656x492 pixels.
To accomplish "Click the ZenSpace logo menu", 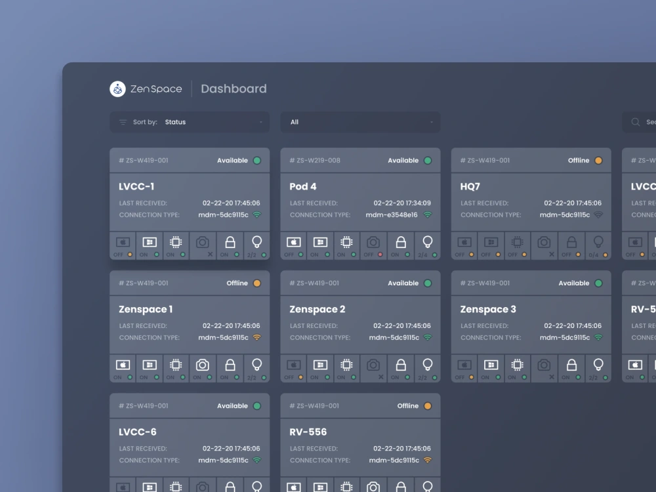I will pos(117,89).
